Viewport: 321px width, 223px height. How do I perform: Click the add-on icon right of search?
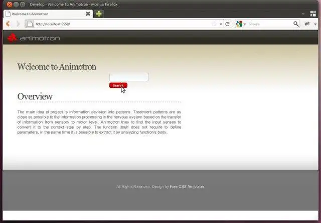pos(307,24)
